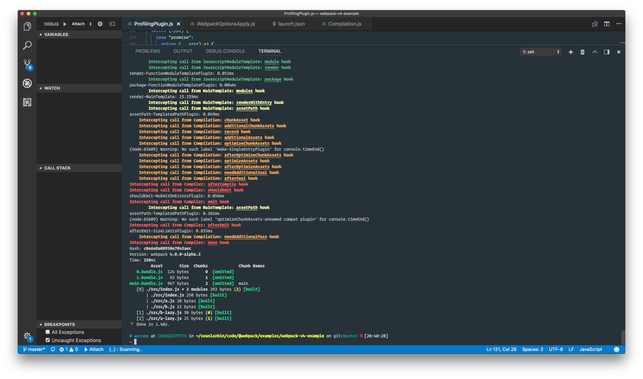Change language mode via JavaScript
The width and height of the screenshot is (643, 379).
590,349
